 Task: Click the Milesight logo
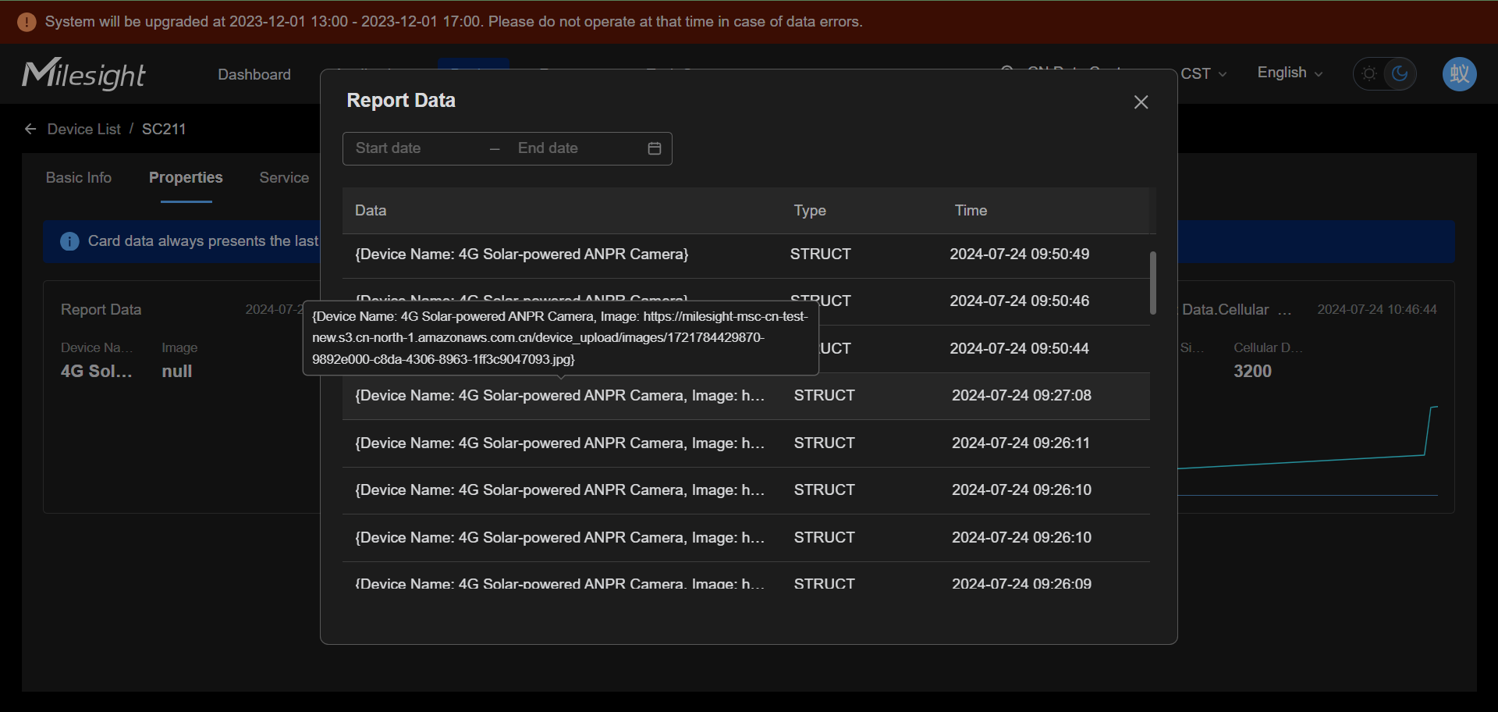pos(83,74)
